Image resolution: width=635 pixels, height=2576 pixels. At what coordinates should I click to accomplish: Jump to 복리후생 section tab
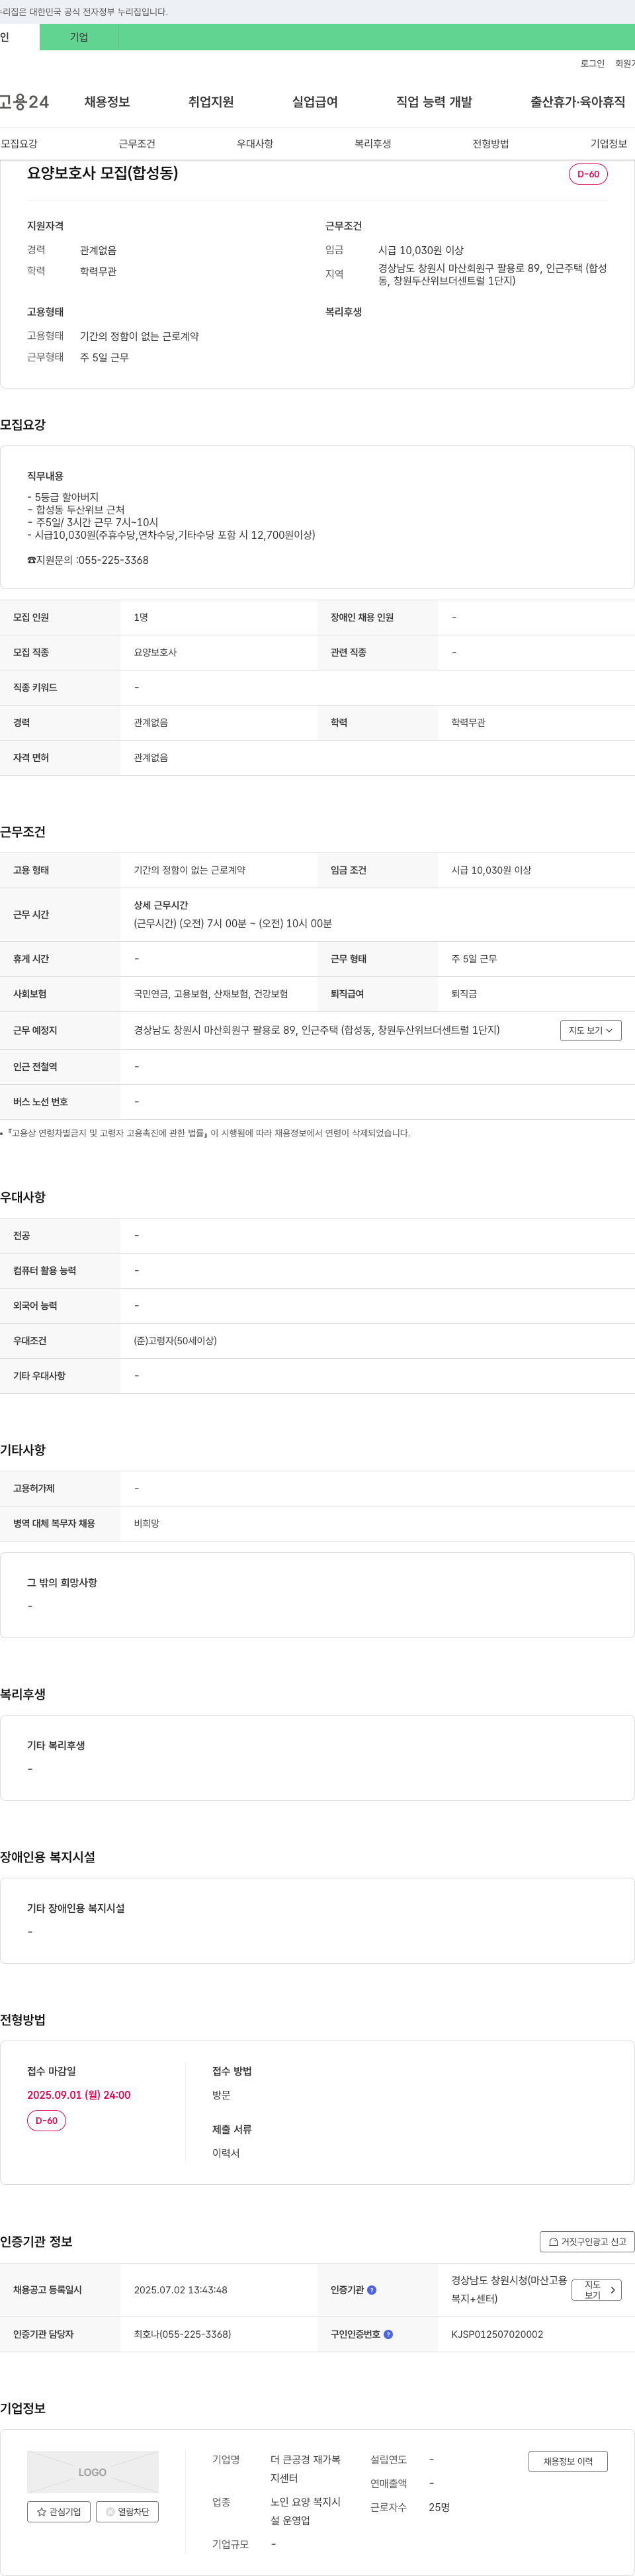click(x=373, y=144)
